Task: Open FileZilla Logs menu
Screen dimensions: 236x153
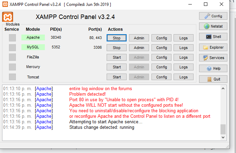Action: click(x=184, y=57)
